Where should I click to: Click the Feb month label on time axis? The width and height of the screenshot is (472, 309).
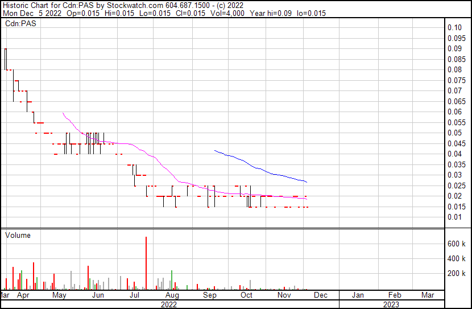tap(394, 295)
